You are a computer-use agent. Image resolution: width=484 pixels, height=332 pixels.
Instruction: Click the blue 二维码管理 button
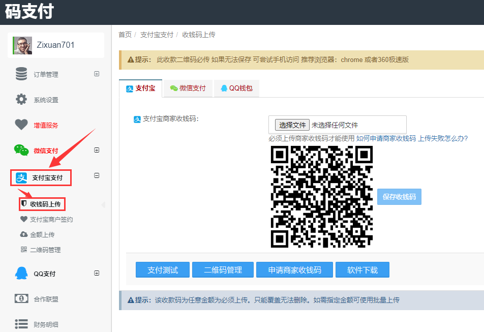pos(223,270)
